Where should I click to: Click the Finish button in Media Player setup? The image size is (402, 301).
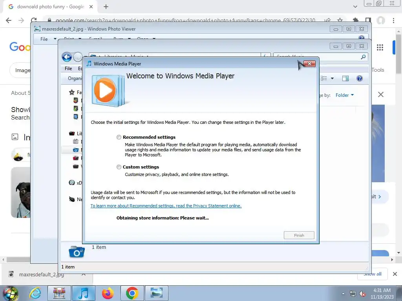point(299,235)
